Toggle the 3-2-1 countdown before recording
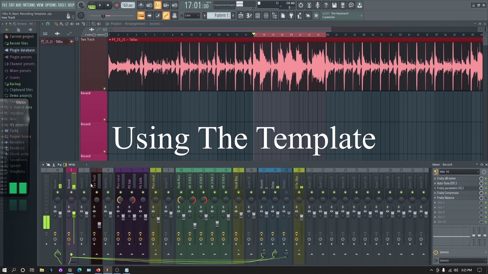Screen dimensions: 488x274 coord(157,5)
